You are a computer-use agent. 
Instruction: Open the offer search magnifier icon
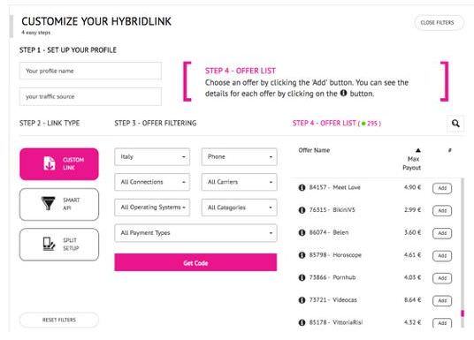(455, 124)
